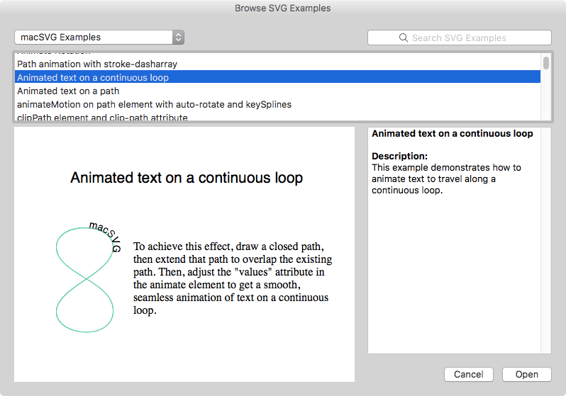Click the 'Browse SVG Examples' window title

click(282, 9)
